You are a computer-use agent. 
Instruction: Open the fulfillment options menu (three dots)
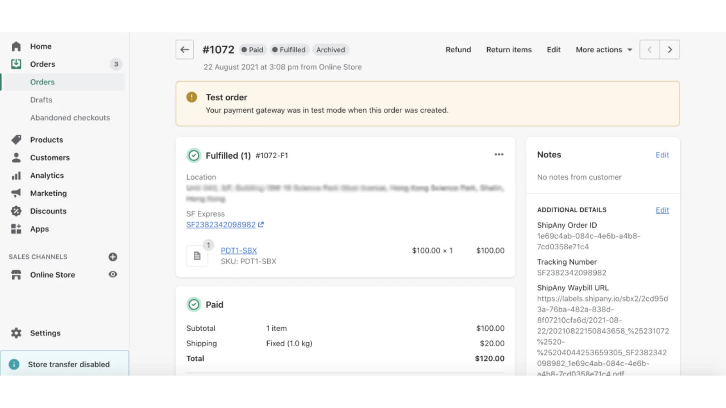click(x=499, y=155)
